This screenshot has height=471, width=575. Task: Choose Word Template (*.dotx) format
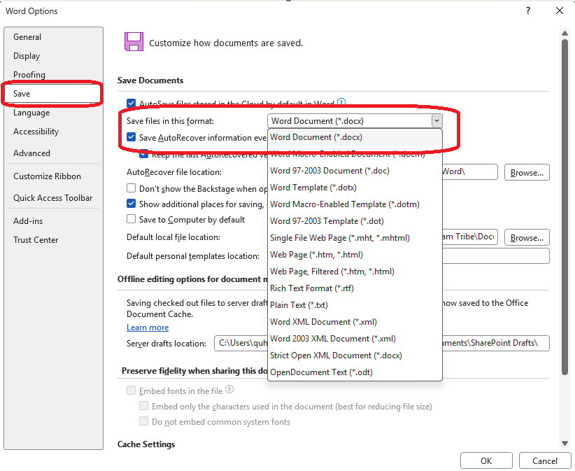pyautogui.click(x=355, y=188)
